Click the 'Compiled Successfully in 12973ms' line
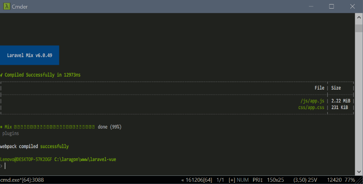363x184 pixels. coord(40,75)
